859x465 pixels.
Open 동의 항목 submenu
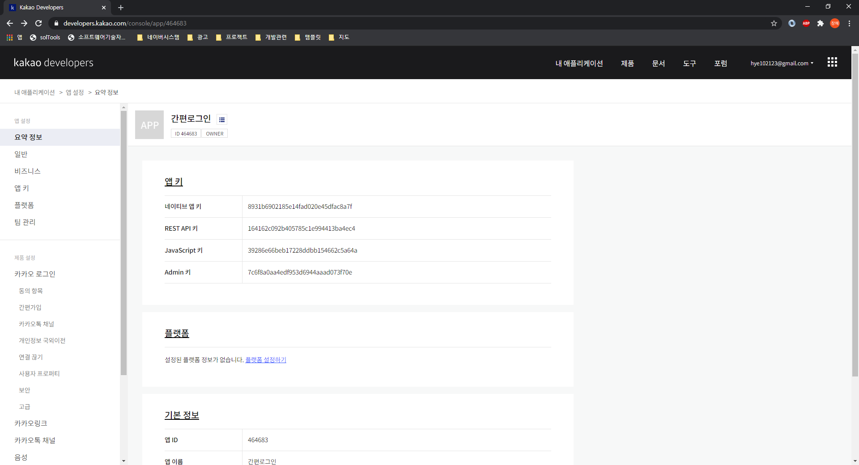click(x=31, y=291)
